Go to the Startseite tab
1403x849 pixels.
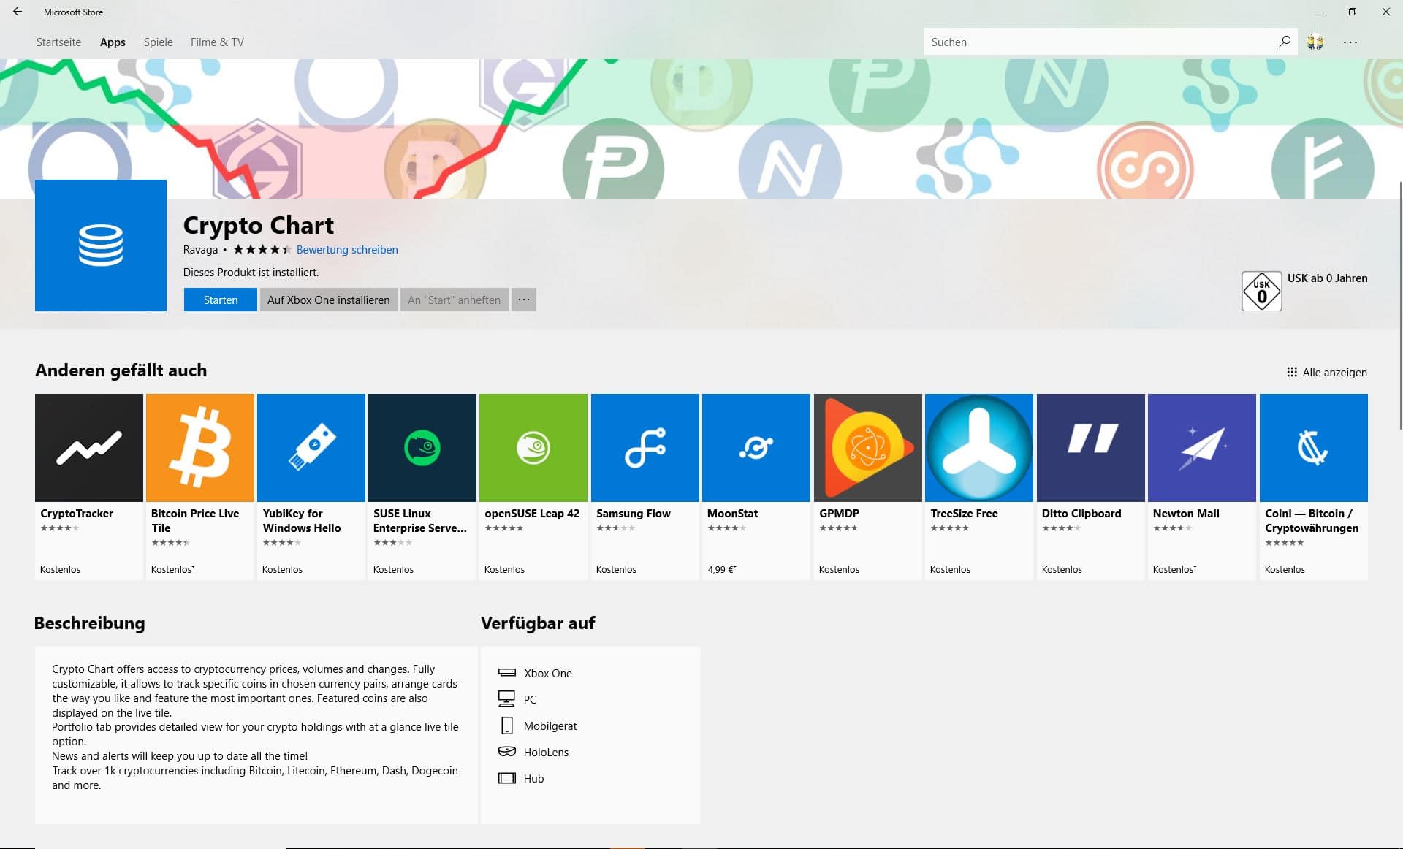click(58, 42)
